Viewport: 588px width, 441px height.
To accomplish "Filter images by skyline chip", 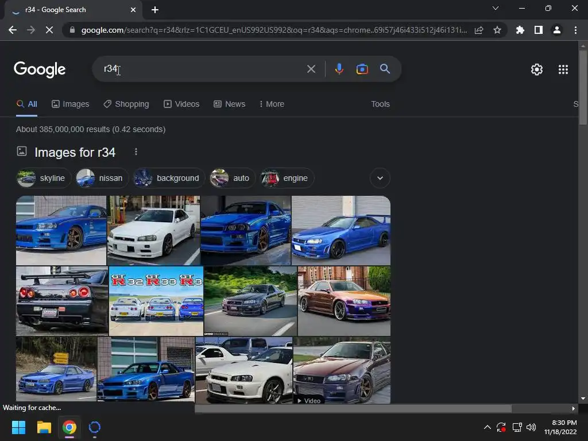I will [43, 178].
